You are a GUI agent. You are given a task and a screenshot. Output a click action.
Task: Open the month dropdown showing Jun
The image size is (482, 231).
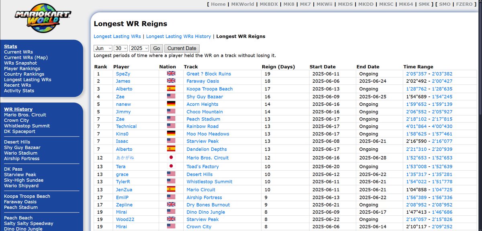(x=103, y=48)
